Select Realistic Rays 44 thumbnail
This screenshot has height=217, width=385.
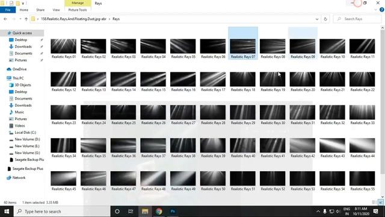[x=362, y=145]
